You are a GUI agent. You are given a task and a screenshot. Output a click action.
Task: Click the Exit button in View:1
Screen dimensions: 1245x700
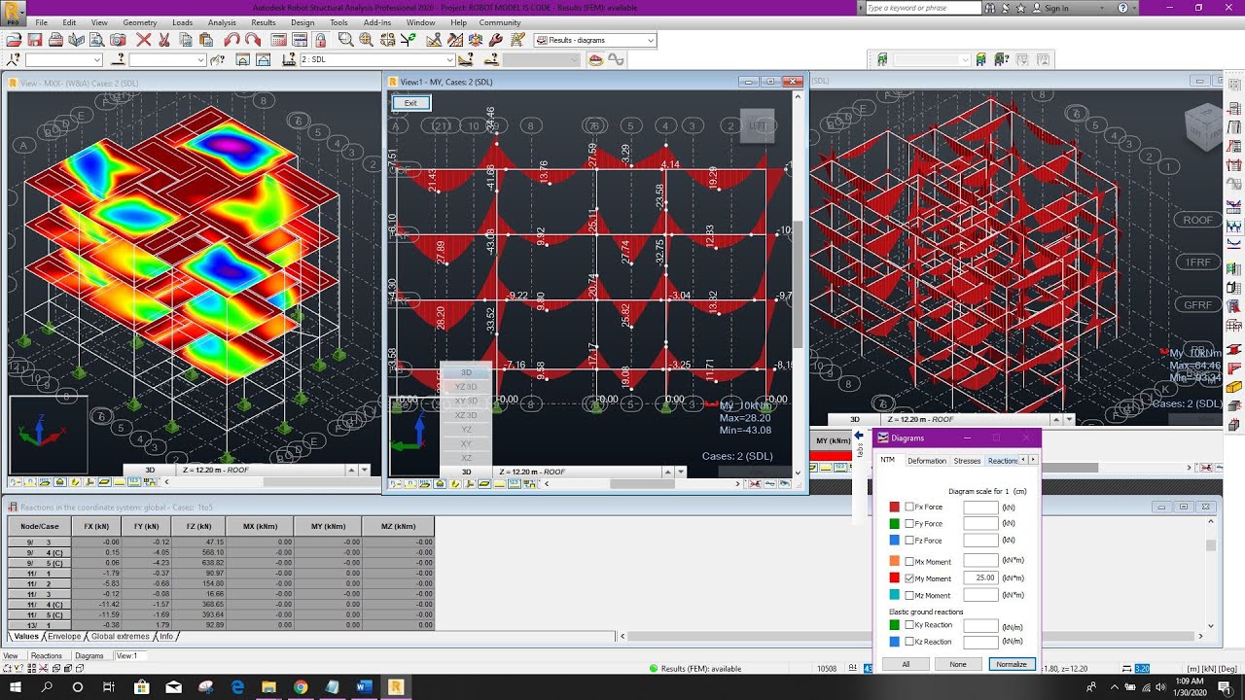tap(410, 103)
